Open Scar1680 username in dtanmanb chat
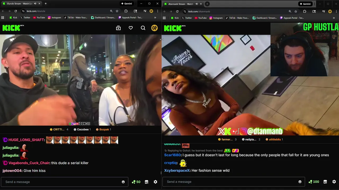This screenshot has height=190, width=339. pos(172,155)
